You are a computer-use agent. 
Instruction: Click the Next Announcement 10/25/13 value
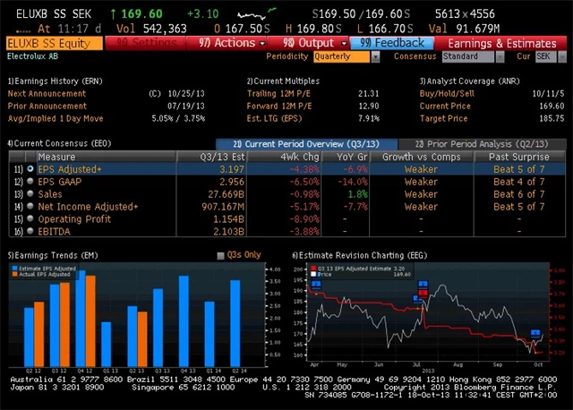186,93
